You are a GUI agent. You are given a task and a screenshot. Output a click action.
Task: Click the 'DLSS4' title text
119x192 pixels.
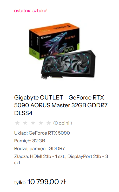click(x=23, y=113)
